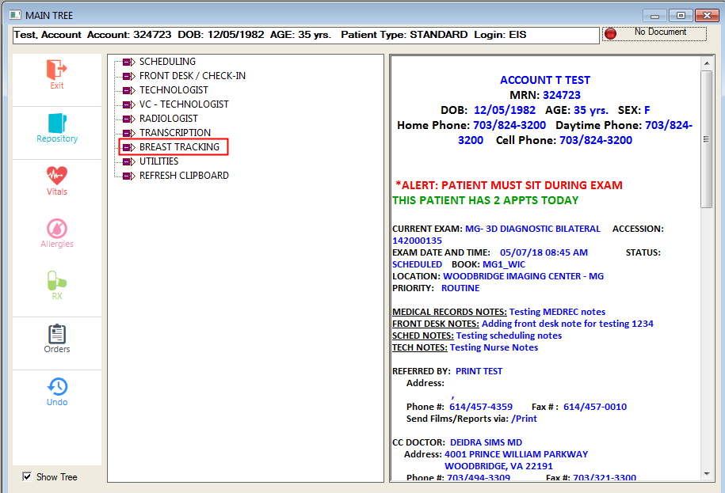The image size is (725, 493).
Task: Select REFRESH CLIPBOARD tree item
Action: click(184, 176)
